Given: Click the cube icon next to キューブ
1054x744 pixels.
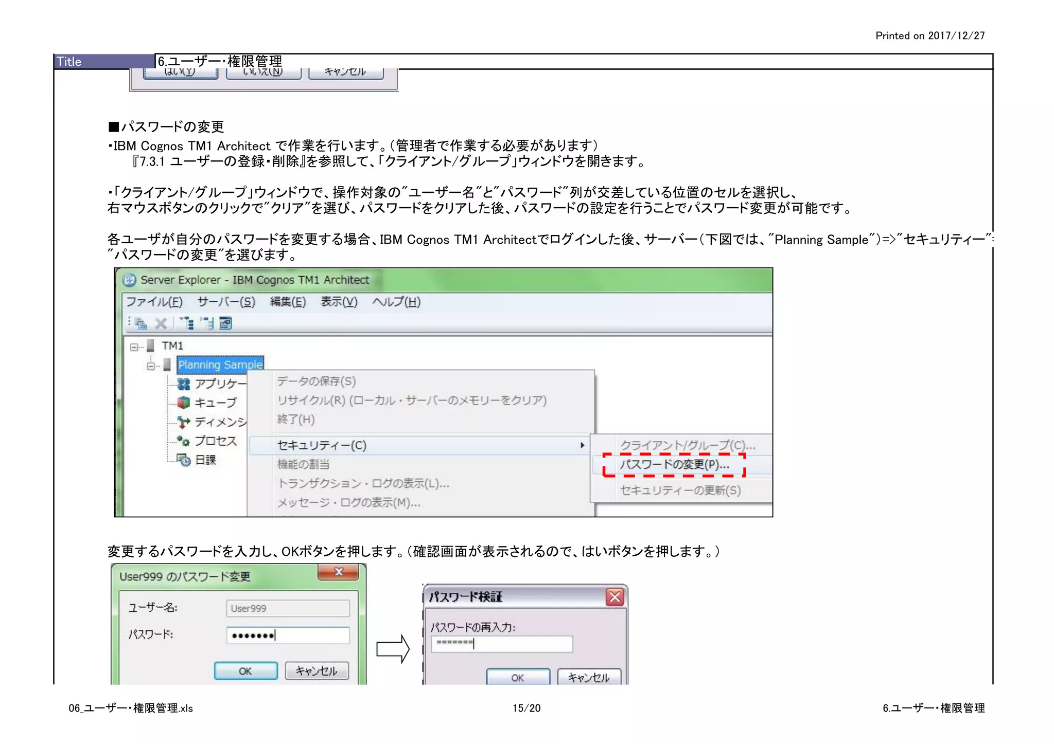Looking at the screenshot, I should pyautogui.click(x=184, y=403).
